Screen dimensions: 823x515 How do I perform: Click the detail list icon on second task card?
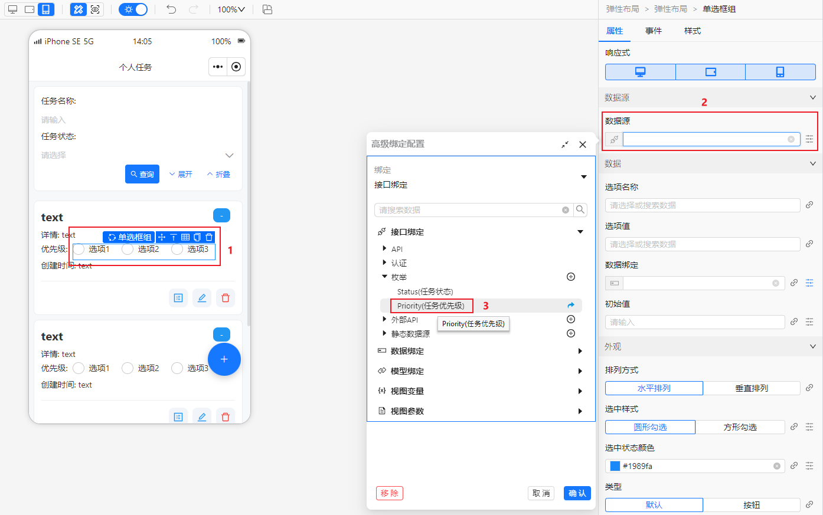(178, 416)
